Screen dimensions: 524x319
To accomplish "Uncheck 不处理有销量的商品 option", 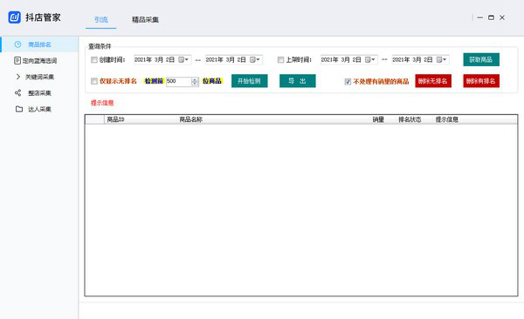I will tap(348, 81).
